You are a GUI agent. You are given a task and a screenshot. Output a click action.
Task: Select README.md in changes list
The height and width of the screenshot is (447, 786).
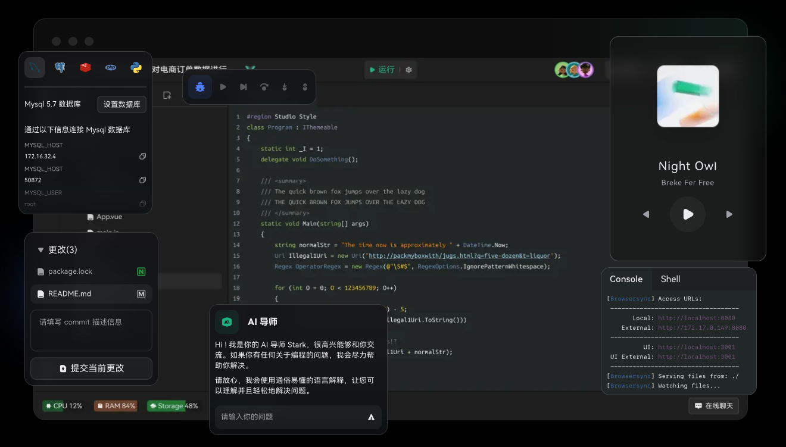pyautogui.click(x=91, y=293)
